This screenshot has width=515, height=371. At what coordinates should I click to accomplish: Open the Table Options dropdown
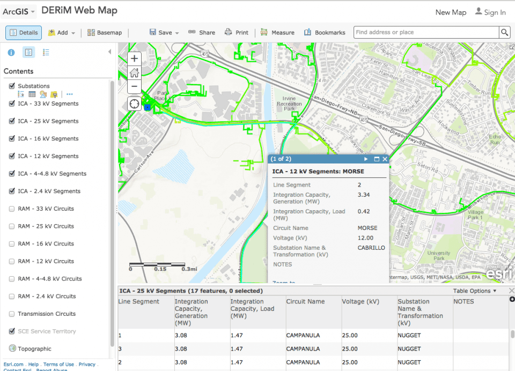(x=475, y=291)
